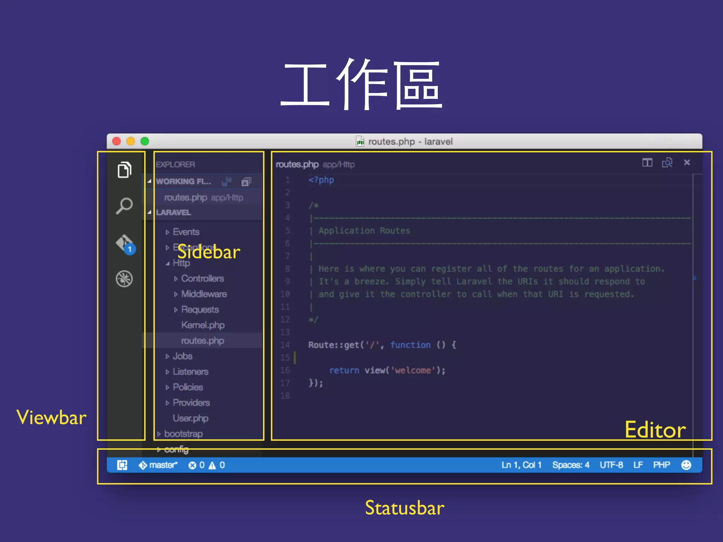Click the <?php tag on line 1

[x=321, y=180]
